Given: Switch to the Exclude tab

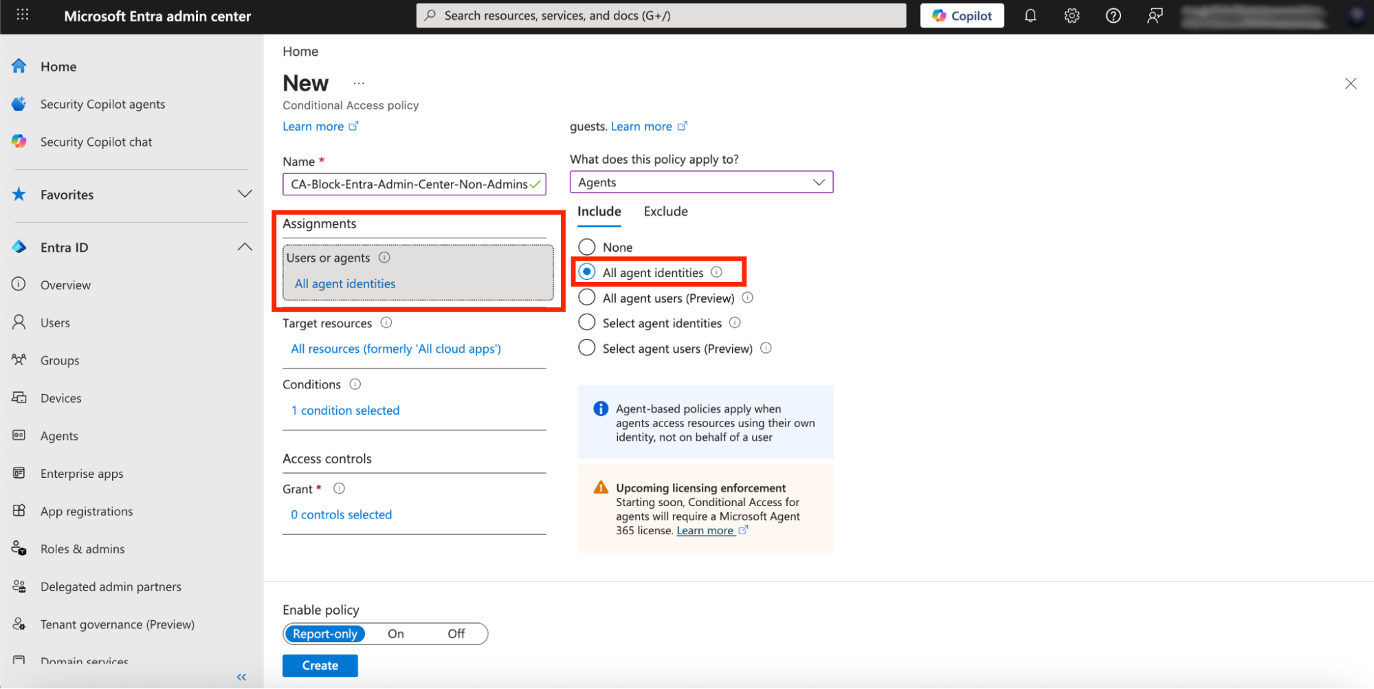Looking at the screenshot, I should (x=665, y=212).
